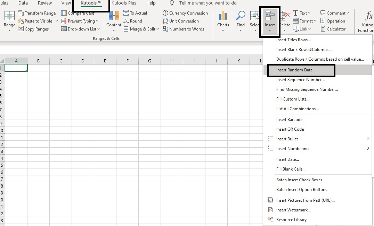Image resolution: width=374 pixels, height=226 pixels.
Task: Select Insert QR Code
Action: 318,129
